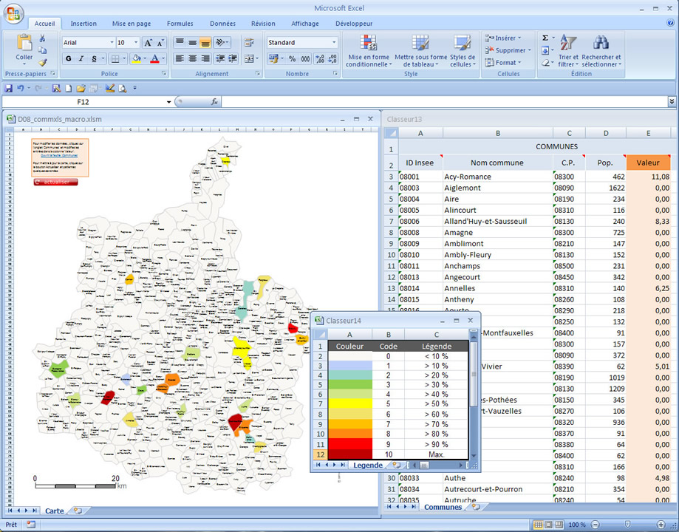
Task: Apply thousands separator 000 format
Action: 305,58
